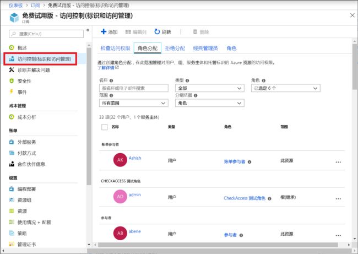
Task: Click 订阅 breadcrumb link
Action: tap(35, 6)
